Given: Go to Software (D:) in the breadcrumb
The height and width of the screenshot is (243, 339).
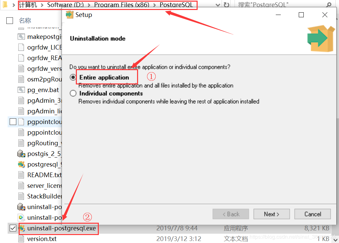Looking at the screenshot, I should [66, 5].
